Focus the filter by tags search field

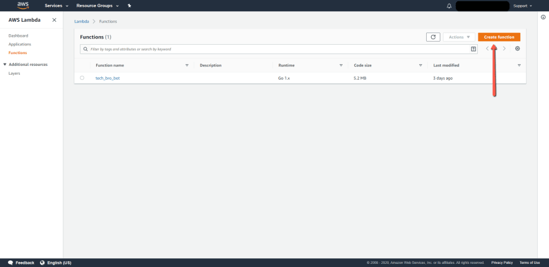coord(279,49)
